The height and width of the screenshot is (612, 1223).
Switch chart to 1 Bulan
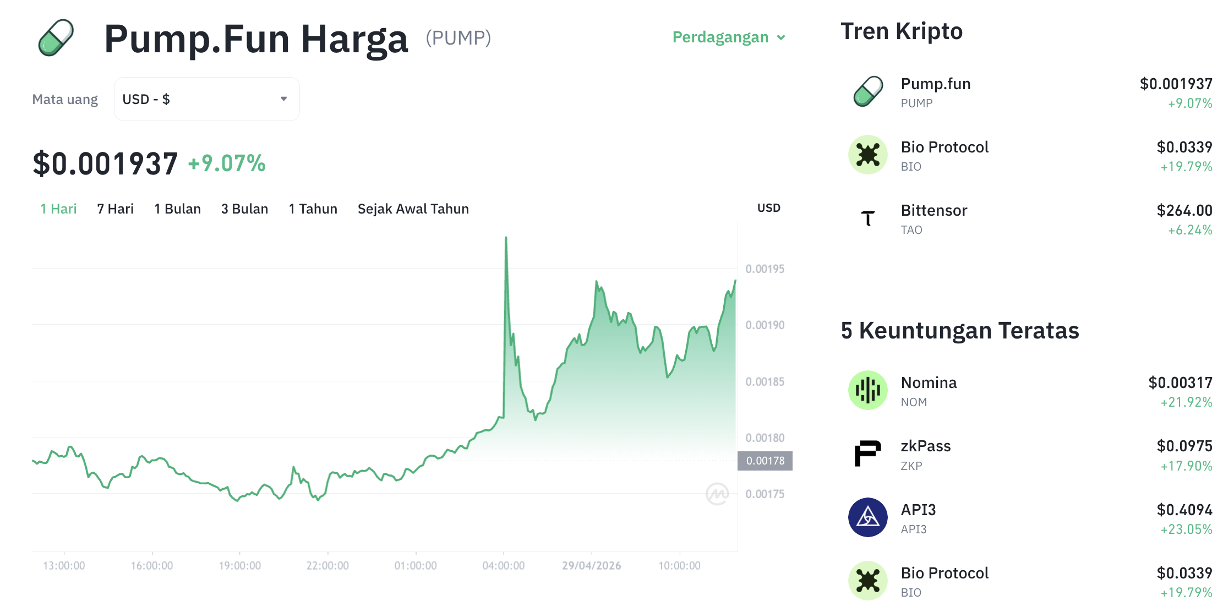[x=177, y=209]
